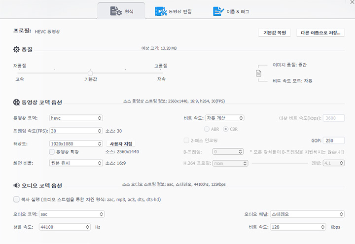Click the source video stream info text

tap(174, 101)
